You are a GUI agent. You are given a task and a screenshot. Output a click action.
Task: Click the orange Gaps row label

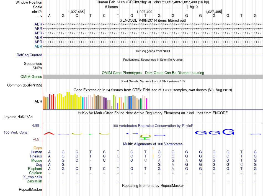point(38,148)
